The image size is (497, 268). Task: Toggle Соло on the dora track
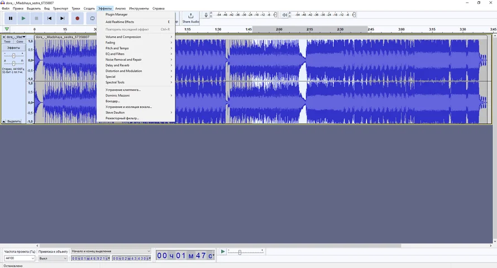pyautogui.click(x=20, y=42)
